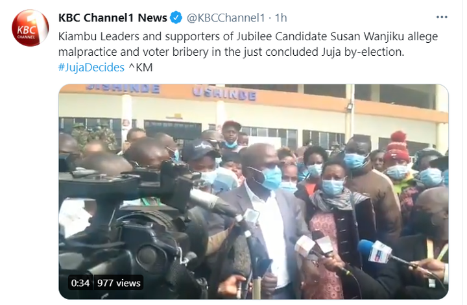Screen dimensions: 467x305
Task: Click the 977 views counter on the video
Action: 119,283
